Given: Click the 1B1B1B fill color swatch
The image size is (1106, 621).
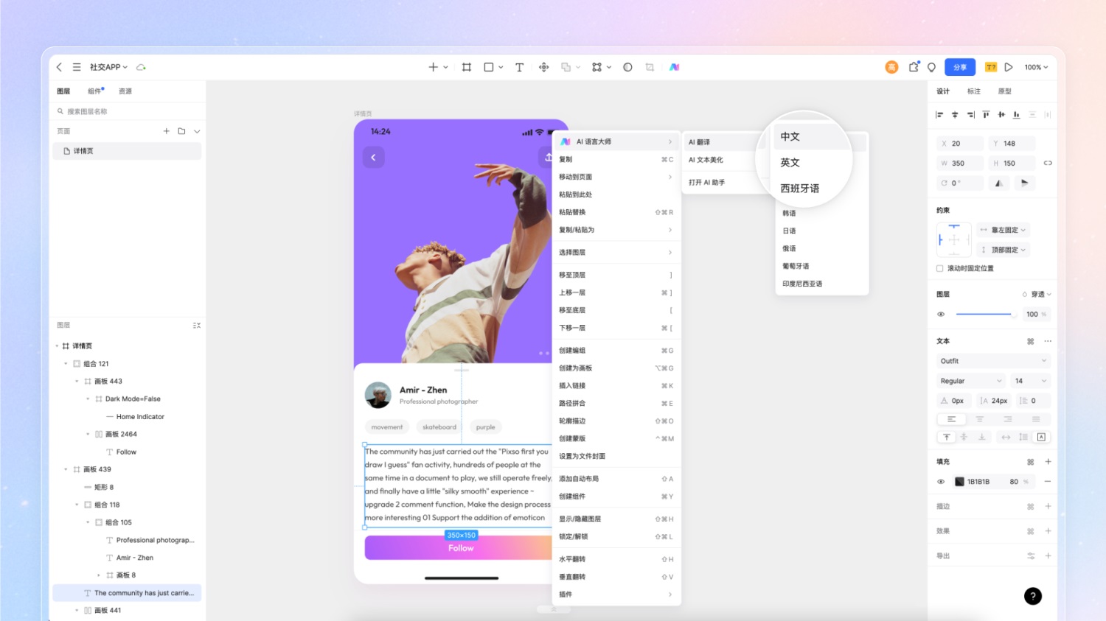Looking at the screenshot, I should pos(959,482).
